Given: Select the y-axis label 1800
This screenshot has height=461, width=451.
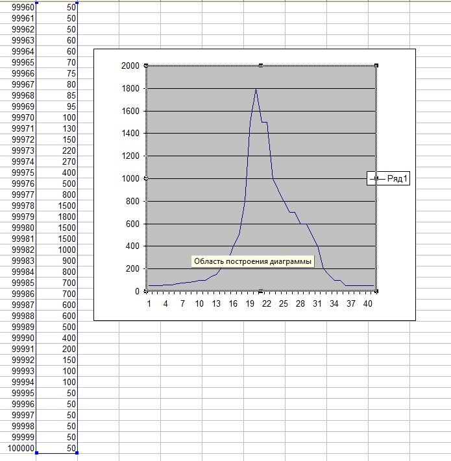Looking at the screenshot, I should click(130, 88).
